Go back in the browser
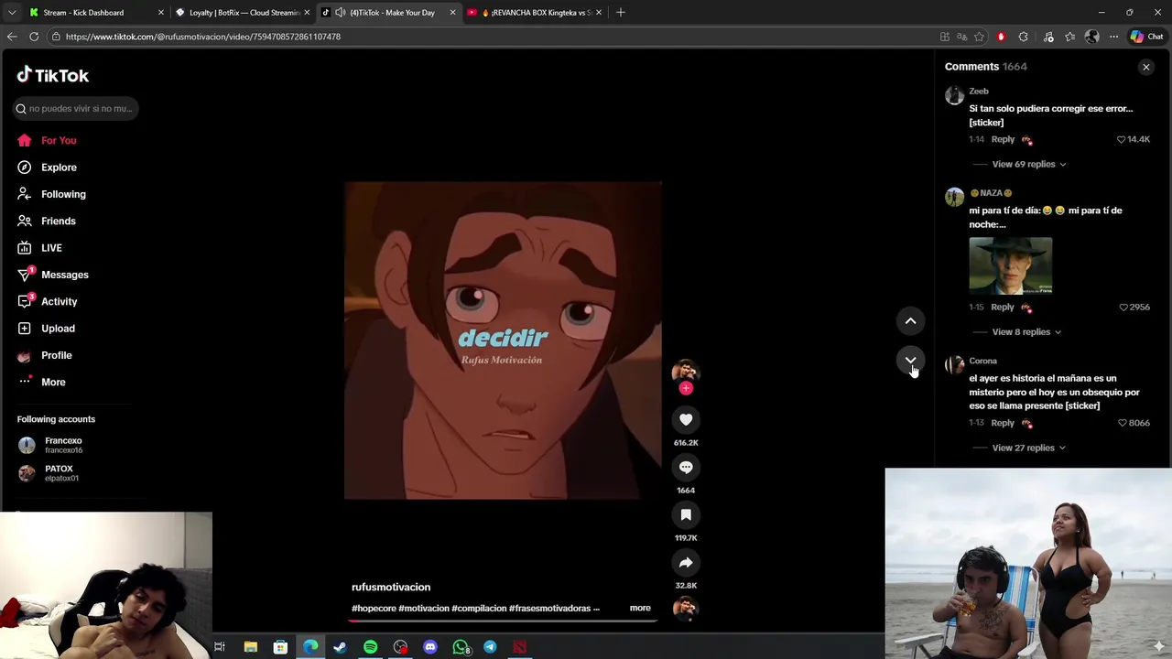Screen dimensions: 1172x659 click(x=12, y=37)
